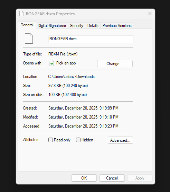Image resolution: width=170 pixels, height=192 pixels.
Task: Click the Created date and time value
Action: (83, 108)
